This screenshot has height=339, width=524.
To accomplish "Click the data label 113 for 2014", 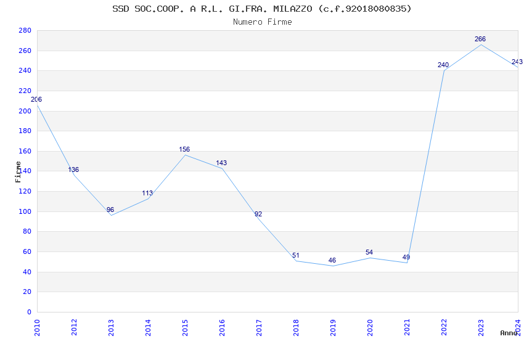I will [x=147, y=194].
